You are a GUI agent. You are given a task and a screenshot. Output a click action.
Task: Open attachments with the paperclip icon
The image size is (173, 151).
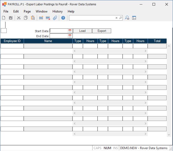pyautogui.click(x=55, y=18)
